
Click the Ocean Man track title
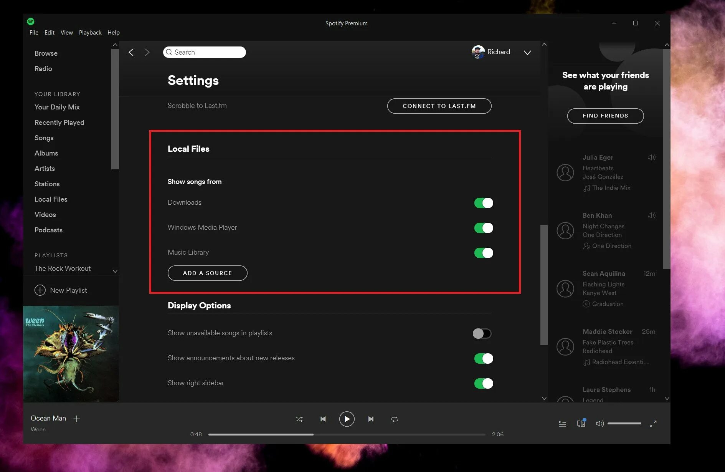[48, 418]
